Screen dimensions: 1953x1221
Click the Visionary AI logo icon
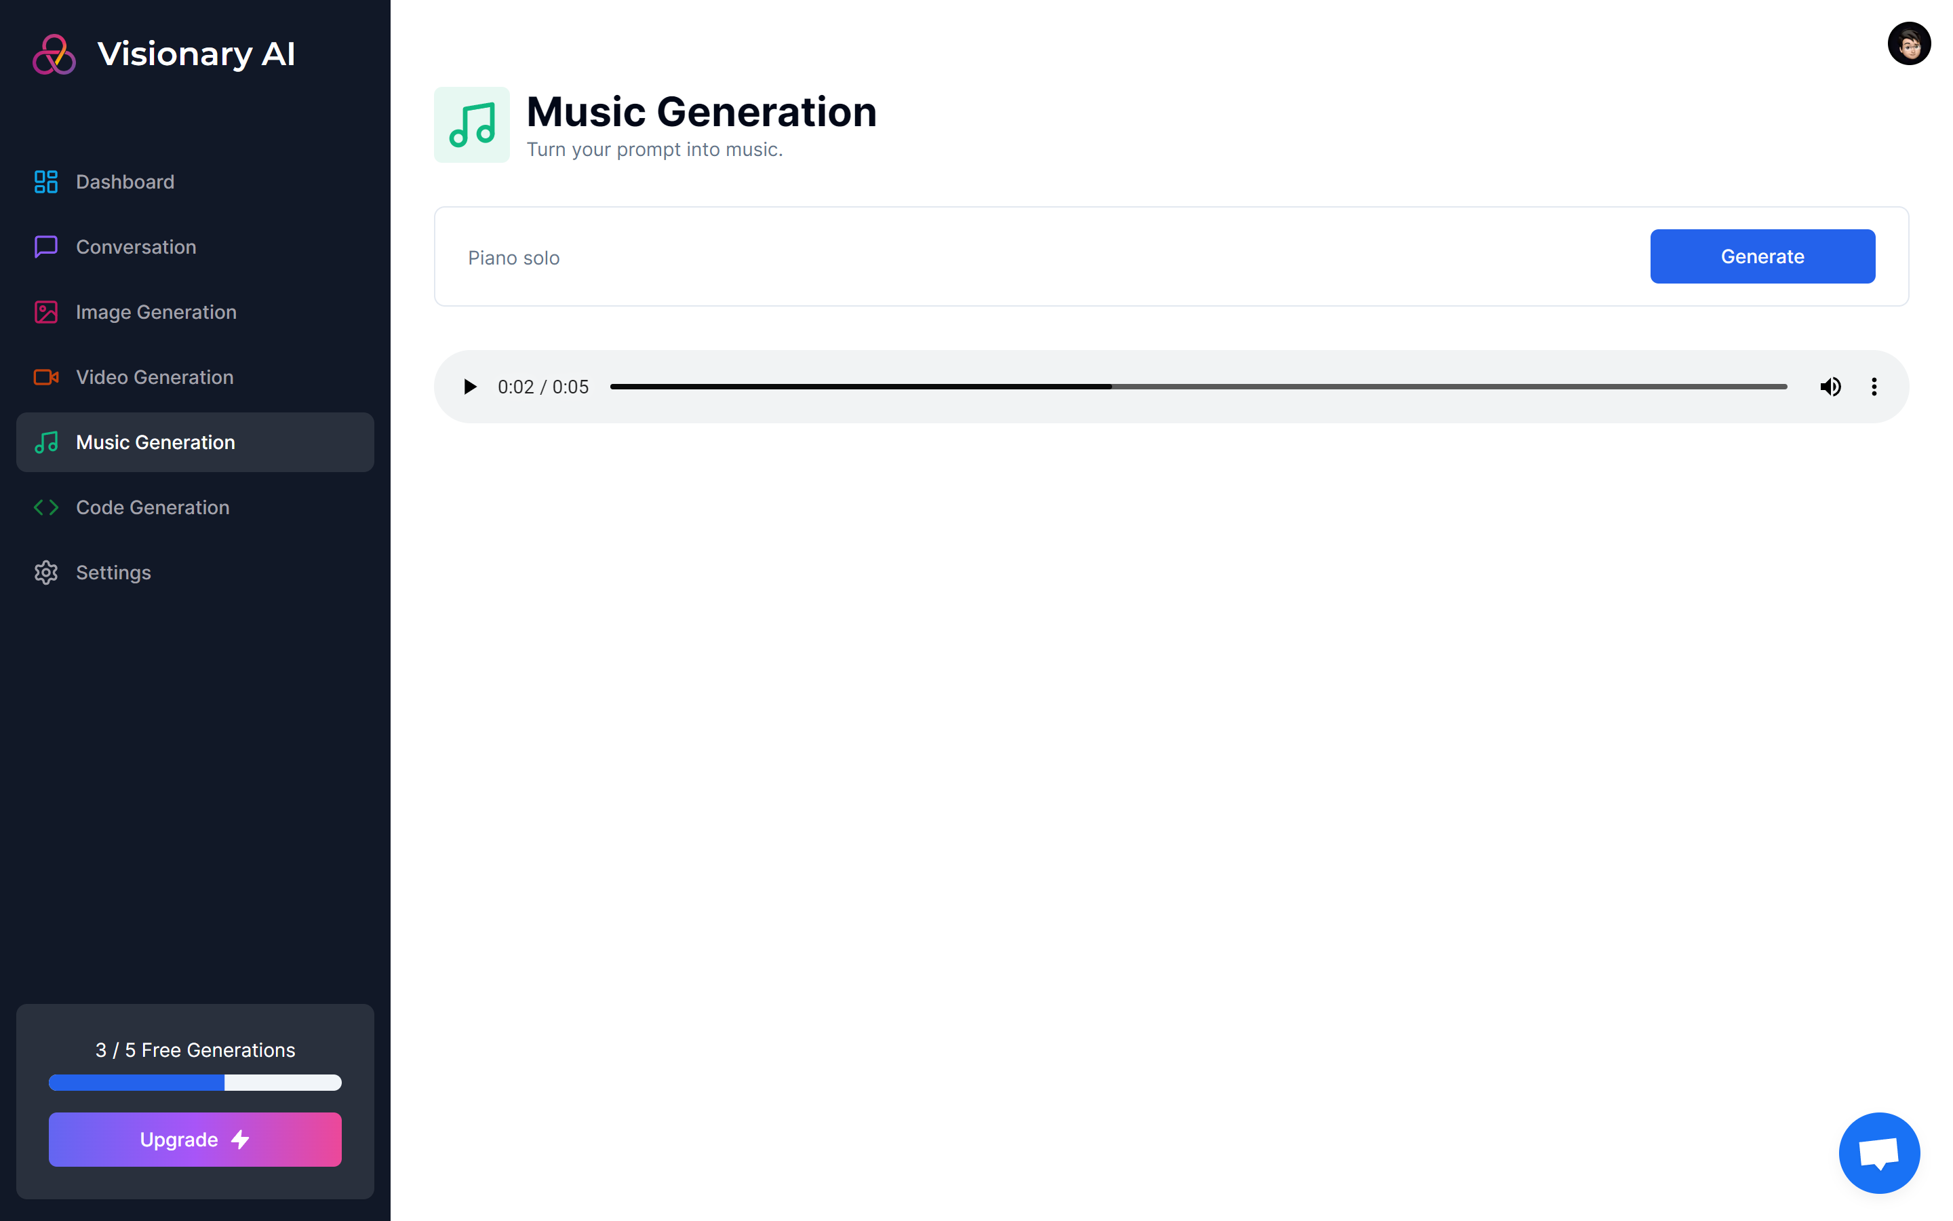coord(54,54)
